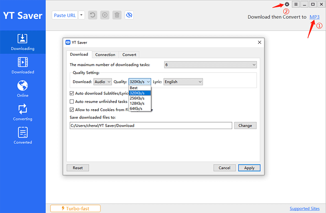This screenshot has width=326, height=213.
Task: Click the resume all downloads icon
Action: pyautogui.click(x=93, y=15)
